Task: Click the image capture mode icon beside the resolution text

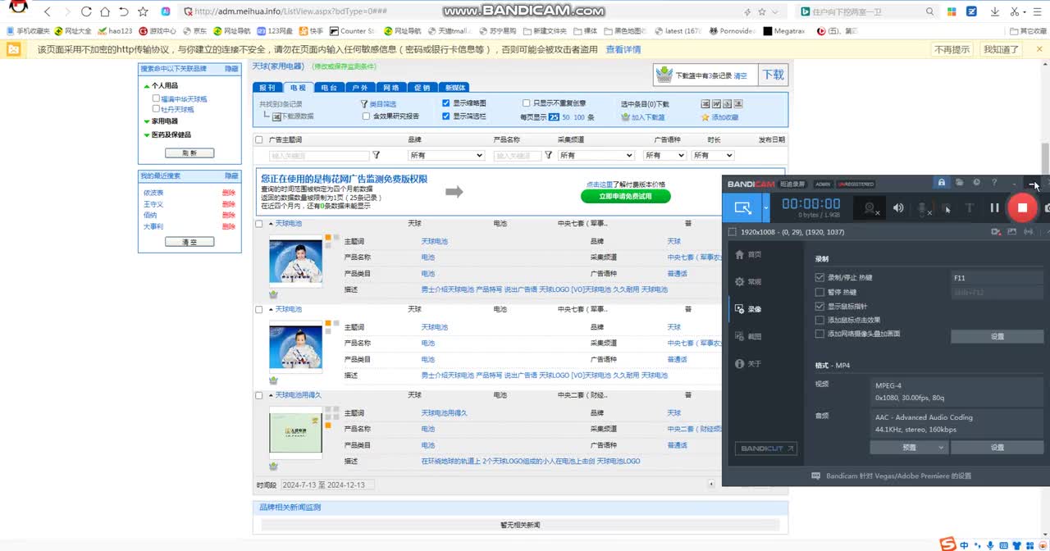Action: tap(1011, 232)
